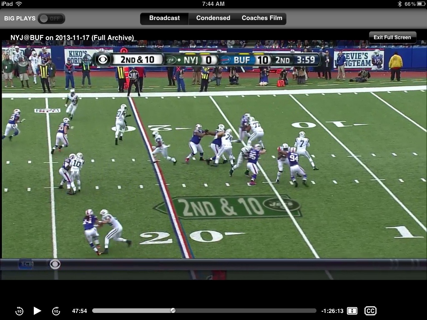
Task: Open the Coaches Film tab
Action: 262,18
